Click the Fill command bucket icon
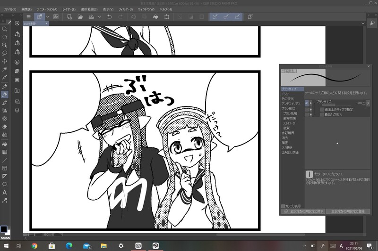This screenshot has width=378, height=251. click(x=156, y=16)
